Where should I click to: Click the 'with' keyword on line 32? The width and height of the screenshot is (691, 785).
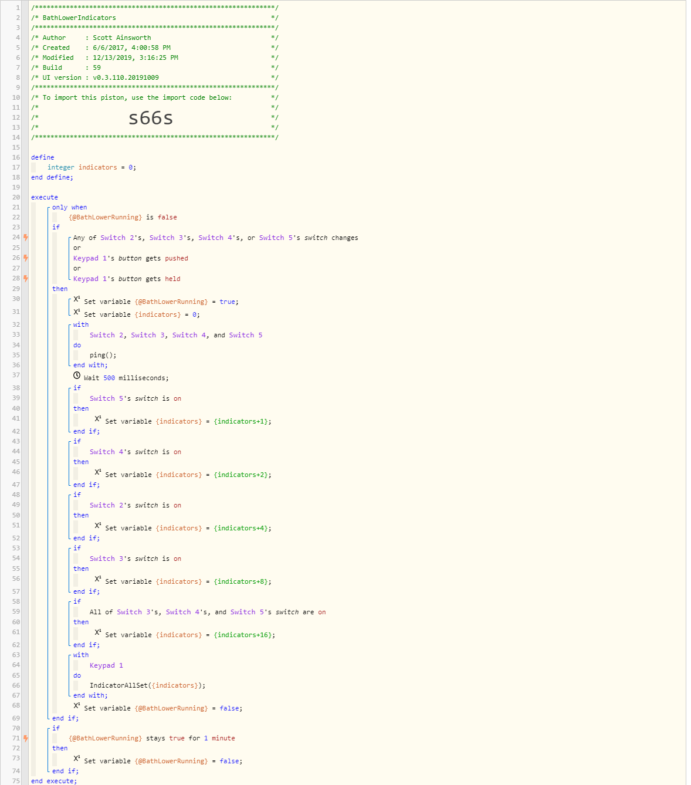(81, 324)
